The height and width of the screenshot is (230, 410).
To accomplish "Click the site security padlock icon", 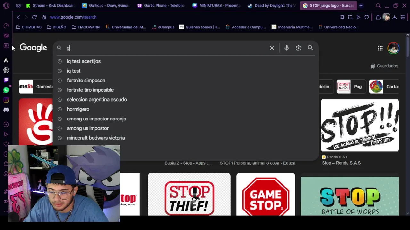I will coord(44,17).
